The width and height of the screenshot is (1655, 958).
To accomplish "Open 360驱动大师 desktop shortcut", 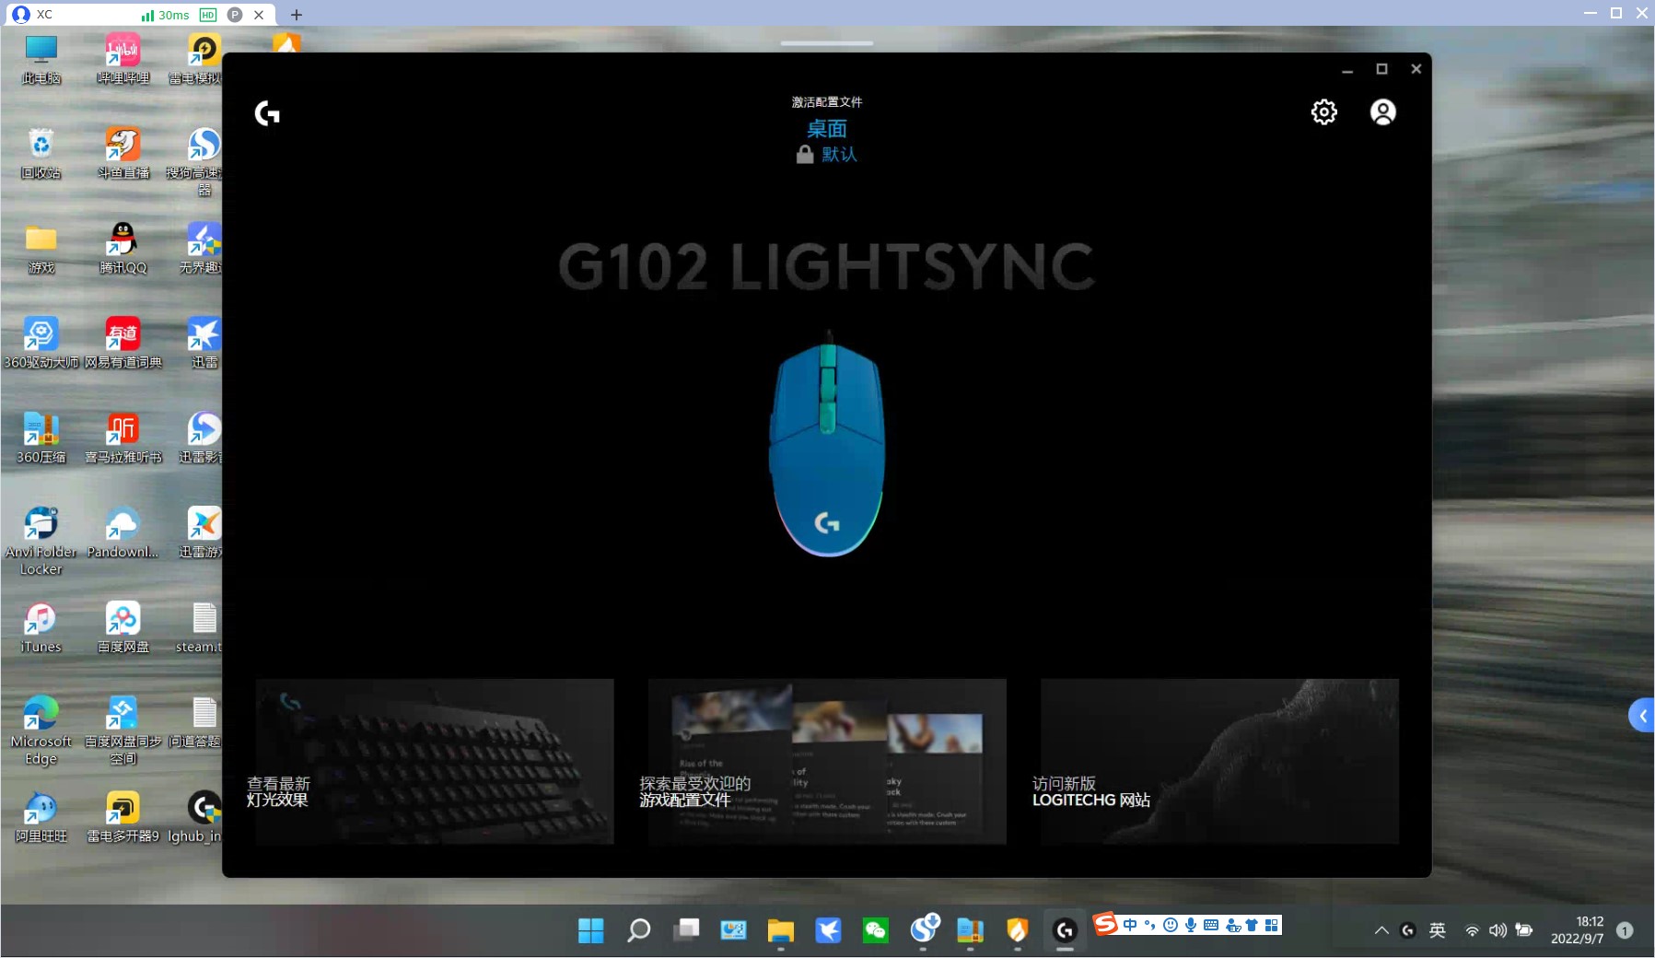I will coord(41,343).
